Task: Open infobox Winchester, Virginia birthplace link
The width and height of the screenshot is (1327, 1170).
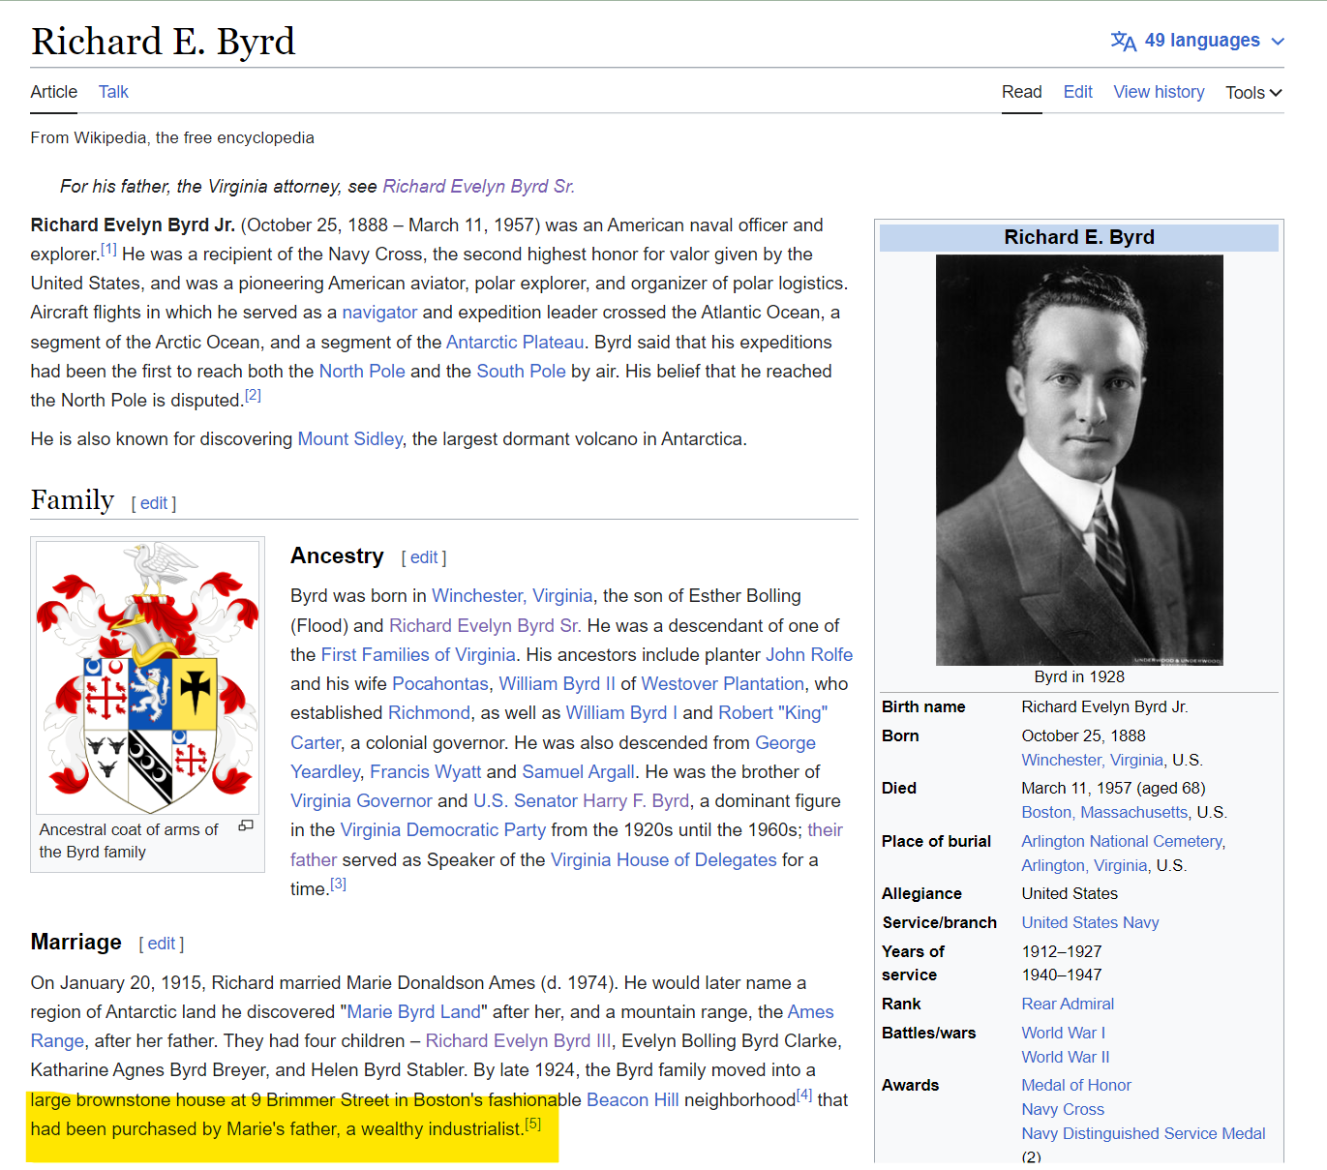Action: click(1093, 761)
